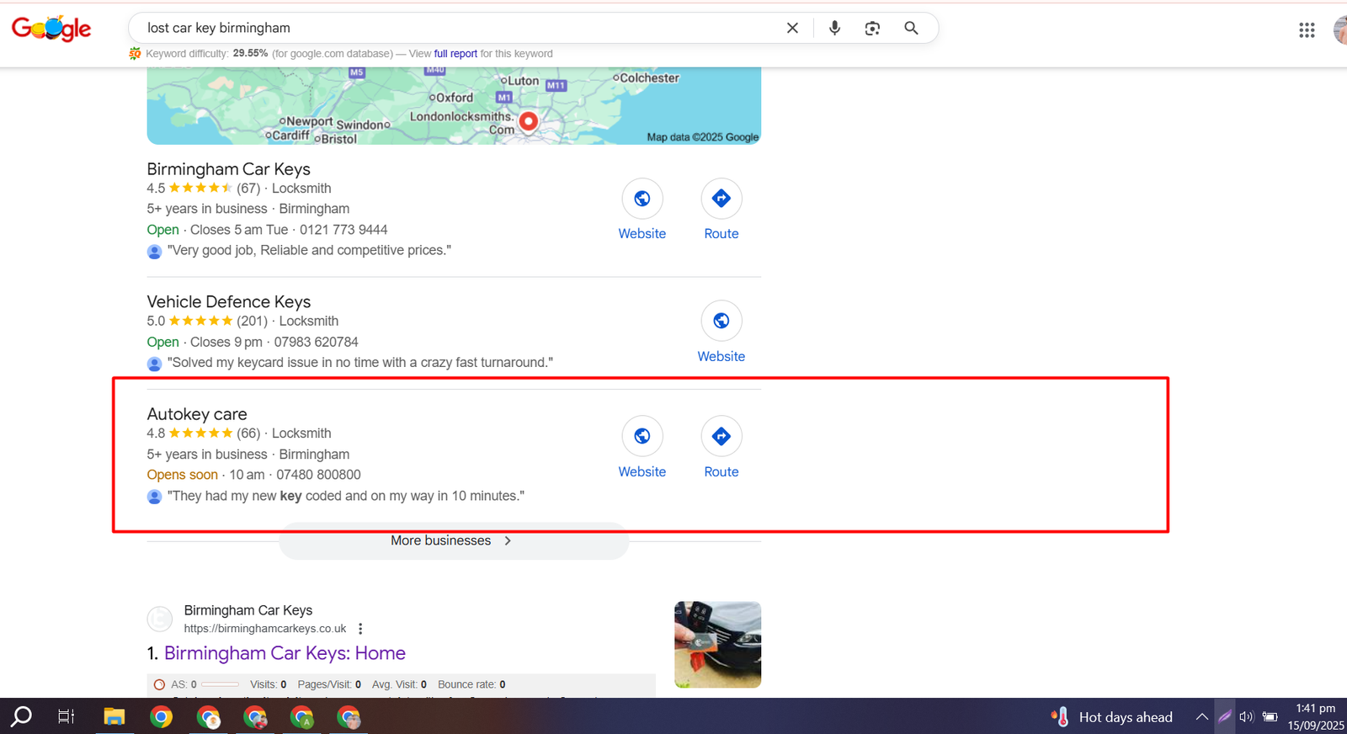
Task: Open the full report keyword link
Action: (455, 54)
